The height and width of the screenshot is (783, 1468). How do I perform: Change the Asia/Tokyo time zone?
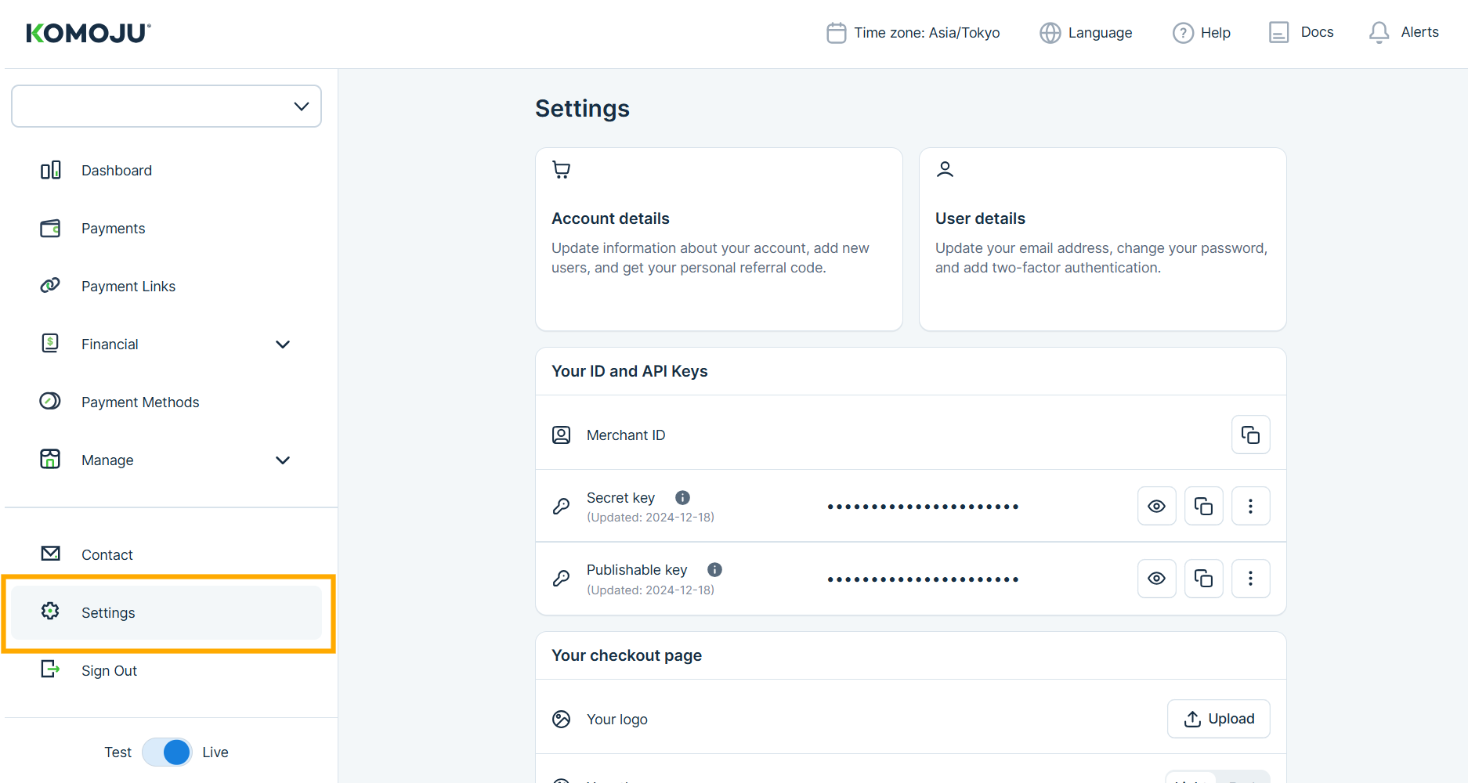913,33
